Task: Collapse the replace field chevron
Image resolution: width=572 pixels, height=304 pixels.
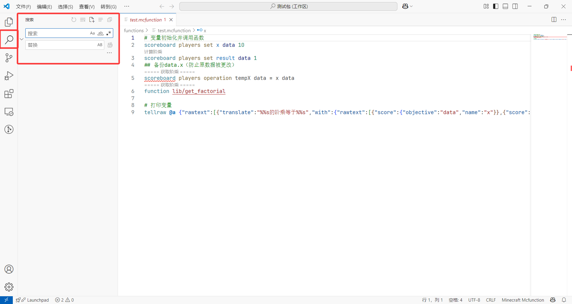Action: tap(22, 39)
